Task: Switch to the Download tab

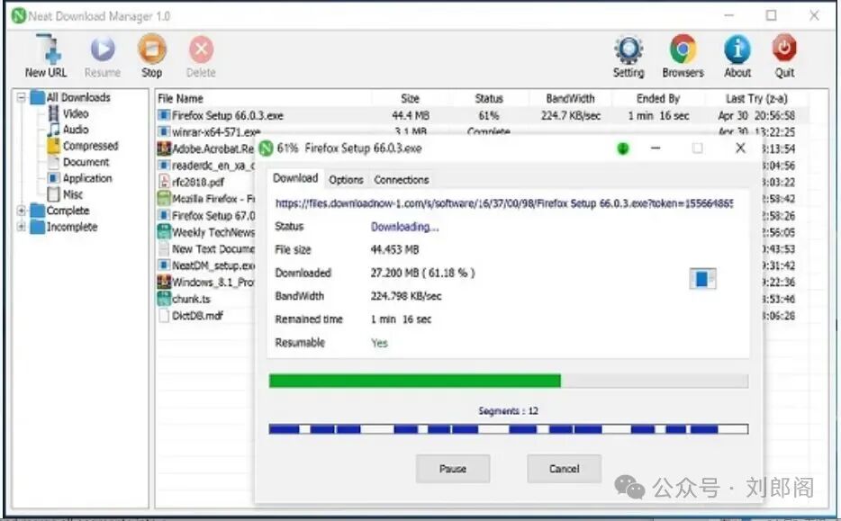Action: (295, 178)
